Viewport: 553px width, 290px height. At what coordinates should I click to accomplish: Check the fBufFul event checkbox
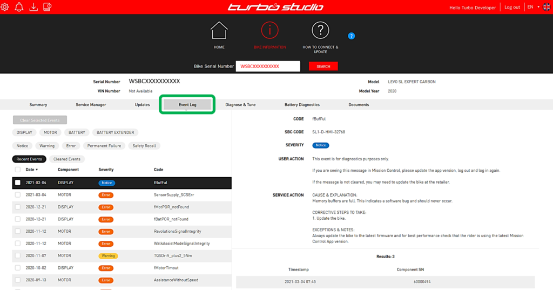click(x=18, y=183)
